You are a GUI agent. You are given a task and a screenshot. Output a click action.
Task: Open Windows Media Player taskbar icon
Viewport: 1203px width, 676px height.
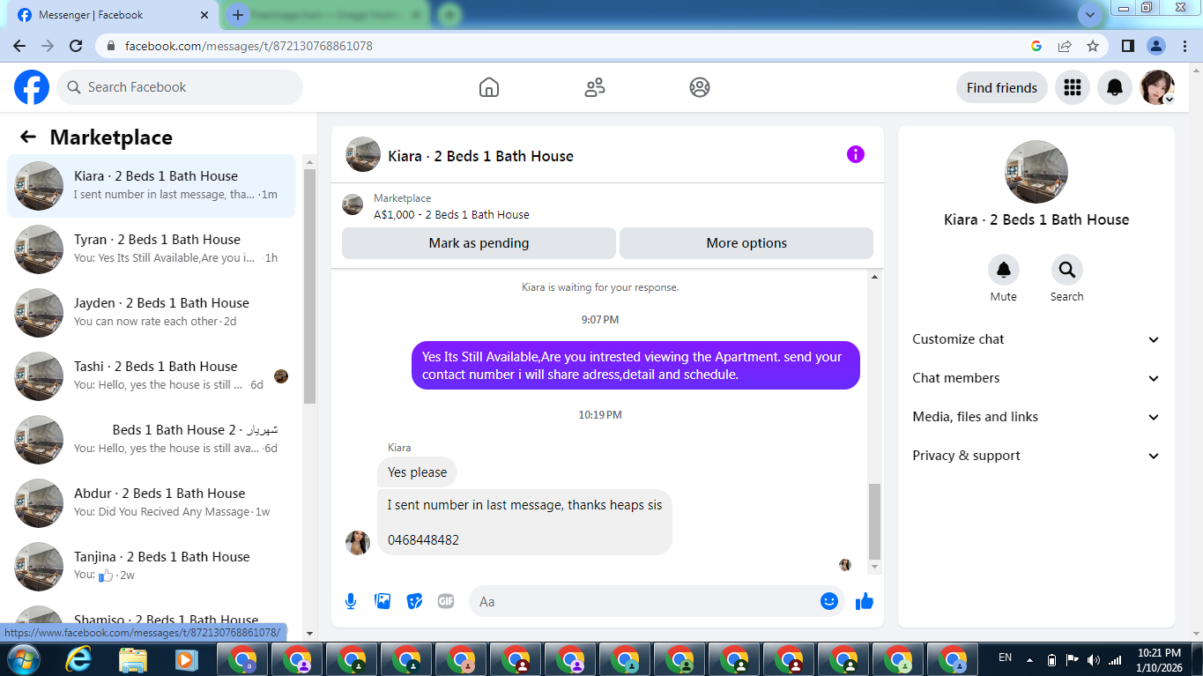point(186,659)
